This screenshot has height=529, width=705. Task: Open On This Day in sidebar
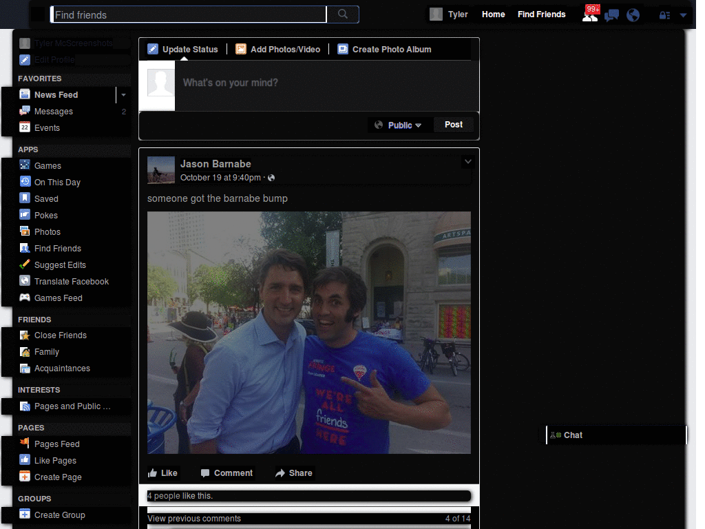57,183
